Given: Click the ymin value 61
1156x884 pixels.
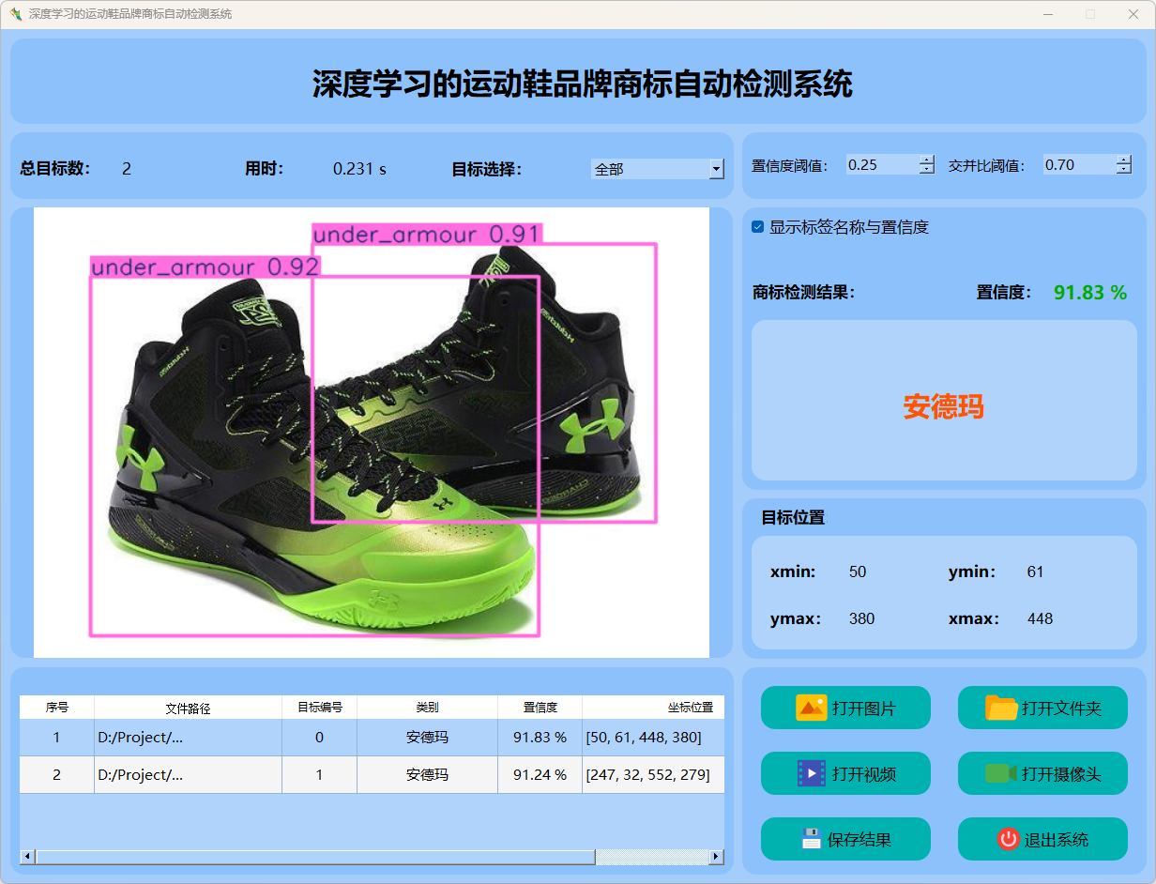Looking at the screenshot, I should pyautogui.click(x=1035, y=572).
